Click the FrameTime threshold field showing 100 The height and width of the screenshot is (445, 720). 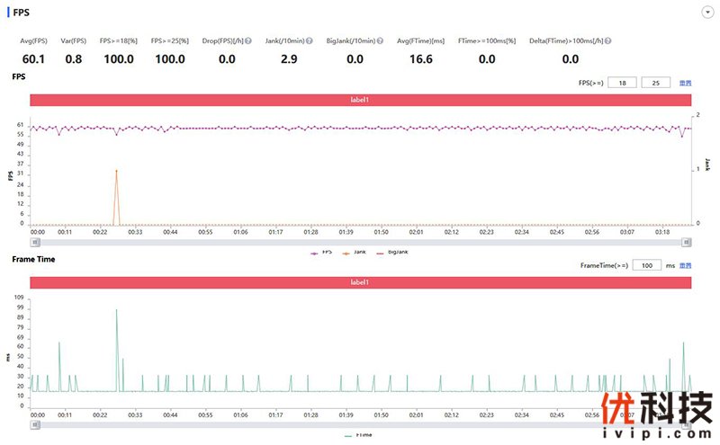tap(645, 265)
